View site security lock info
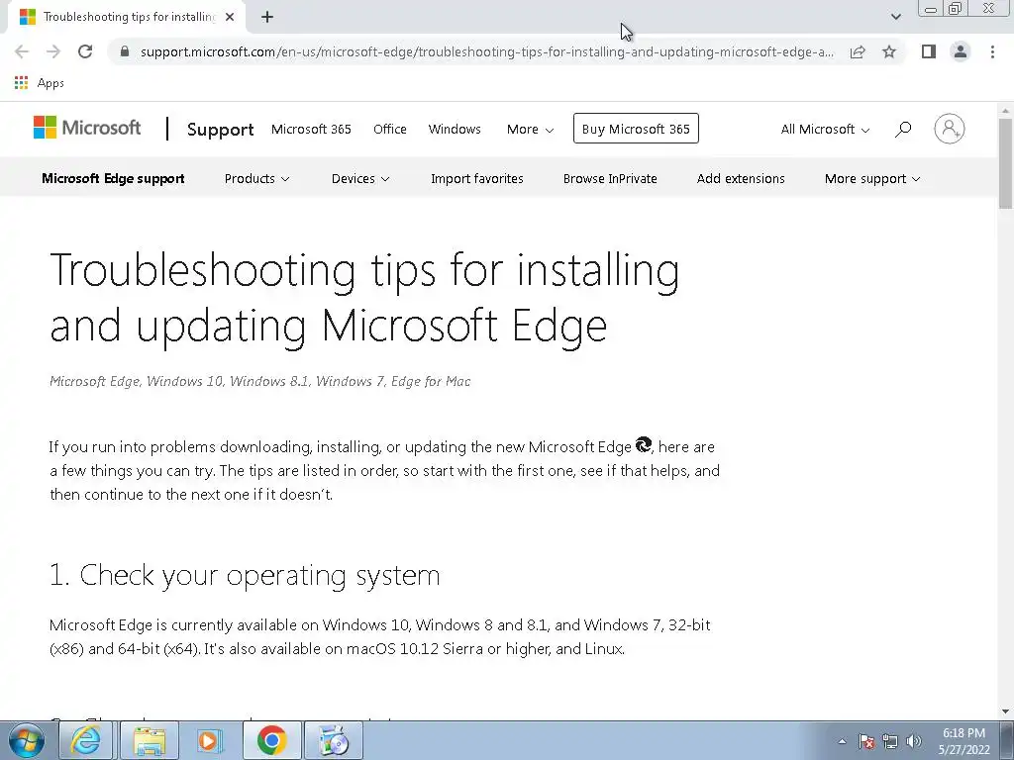The width and height of the screenshot is (1014, 760). (125, 51)
